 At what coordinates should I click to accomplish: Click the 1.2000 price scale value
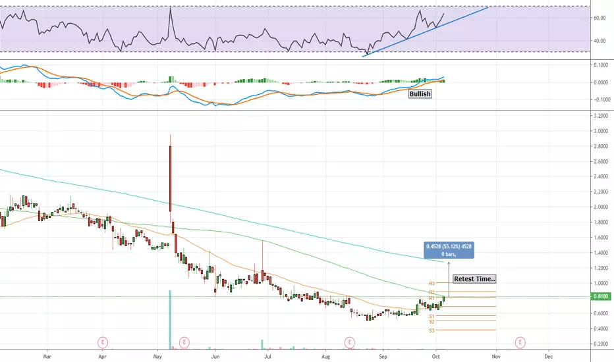pos(601,268)
